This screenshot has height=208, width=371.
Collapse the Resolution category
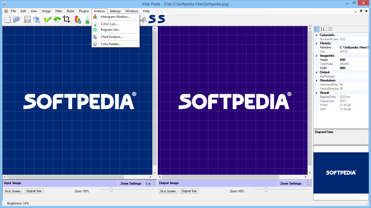[x=316, y=80]
